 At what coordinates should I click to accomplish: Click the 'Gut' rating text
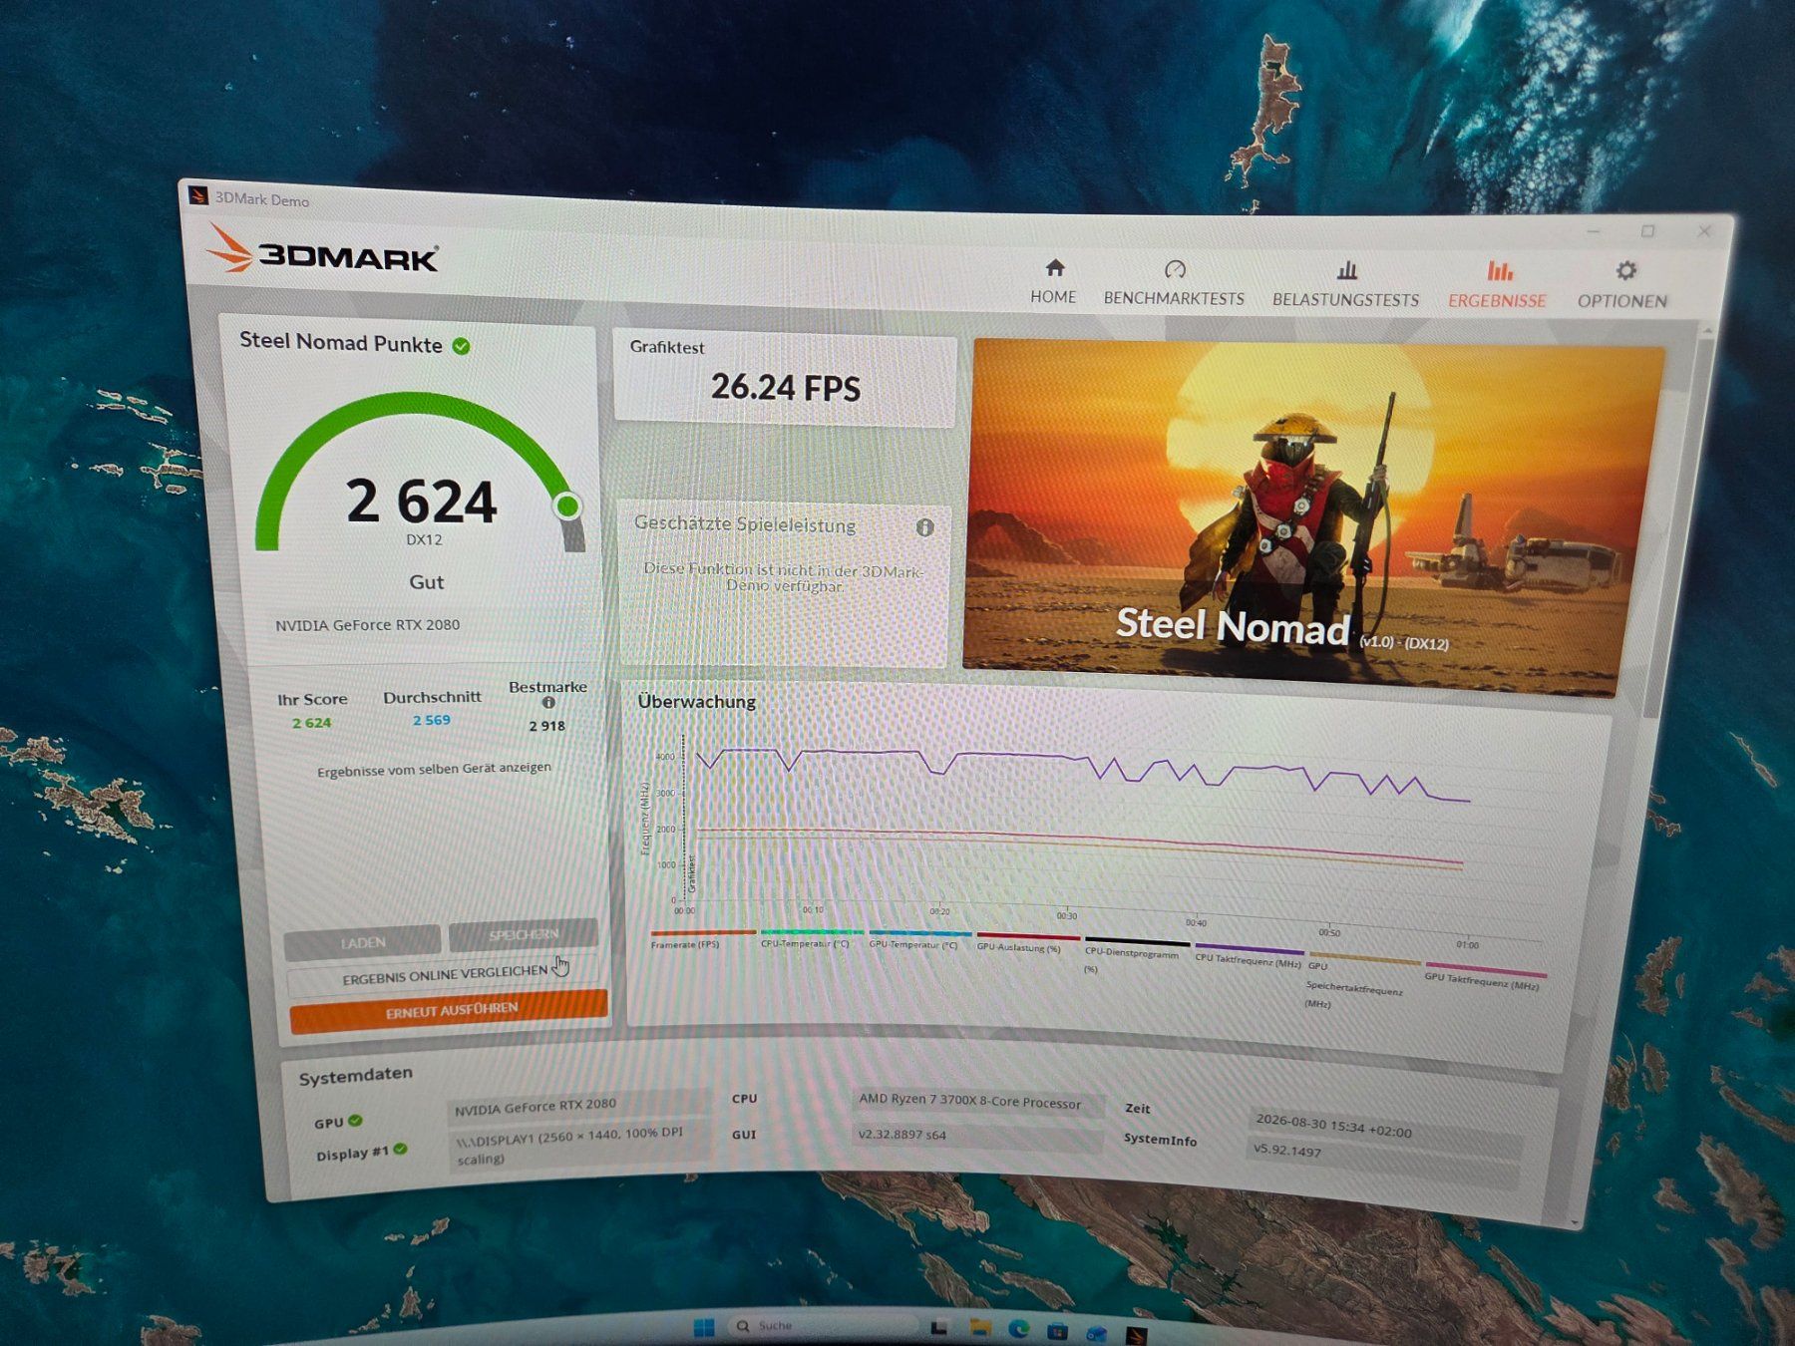coord(427,582)
